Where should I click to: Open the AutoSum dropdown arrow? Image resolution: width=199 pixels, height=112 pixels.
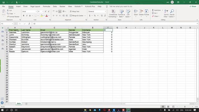[162, 10]
